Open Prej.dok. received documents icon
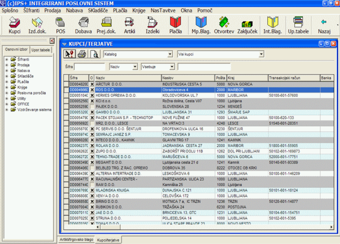The image size is (340, 244). 106,22
